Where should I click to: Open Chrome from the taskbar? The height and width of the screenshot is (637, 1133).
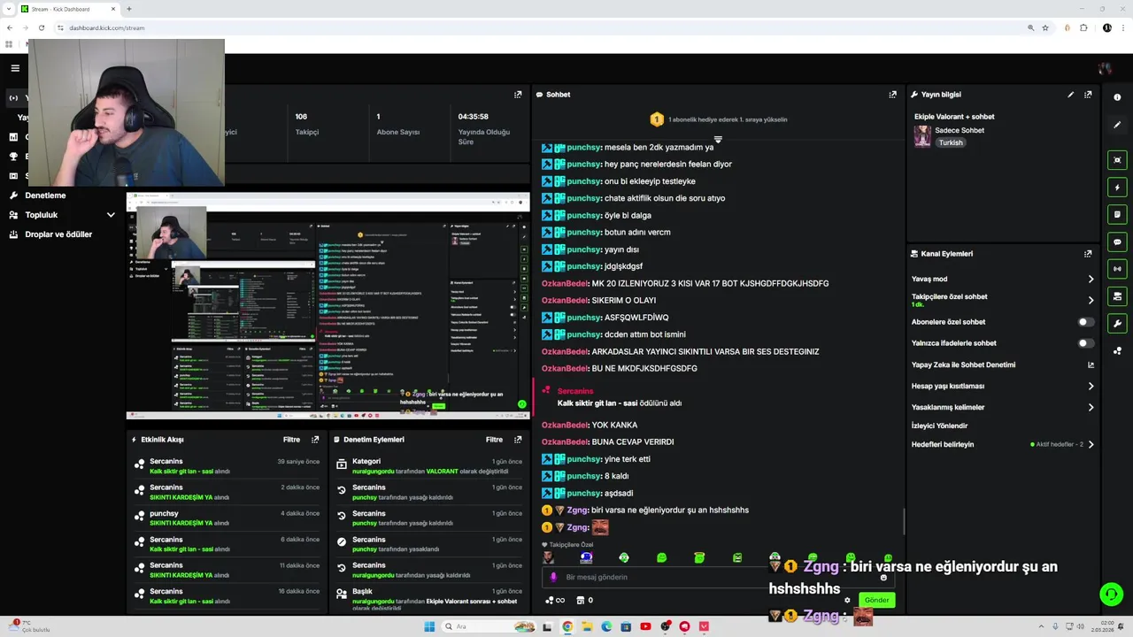pos(567,626)
